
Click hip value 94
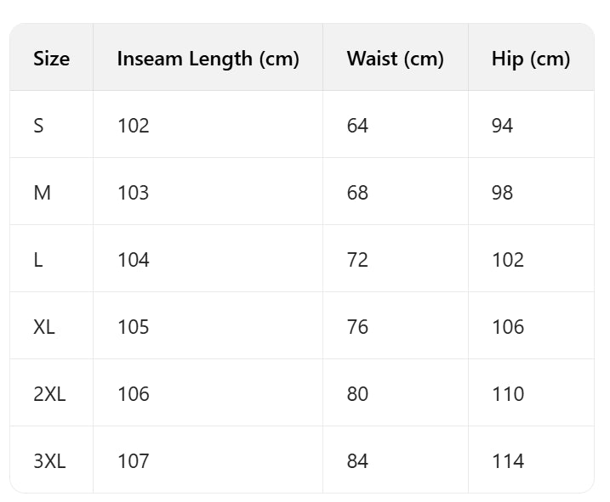coord(502,126)
